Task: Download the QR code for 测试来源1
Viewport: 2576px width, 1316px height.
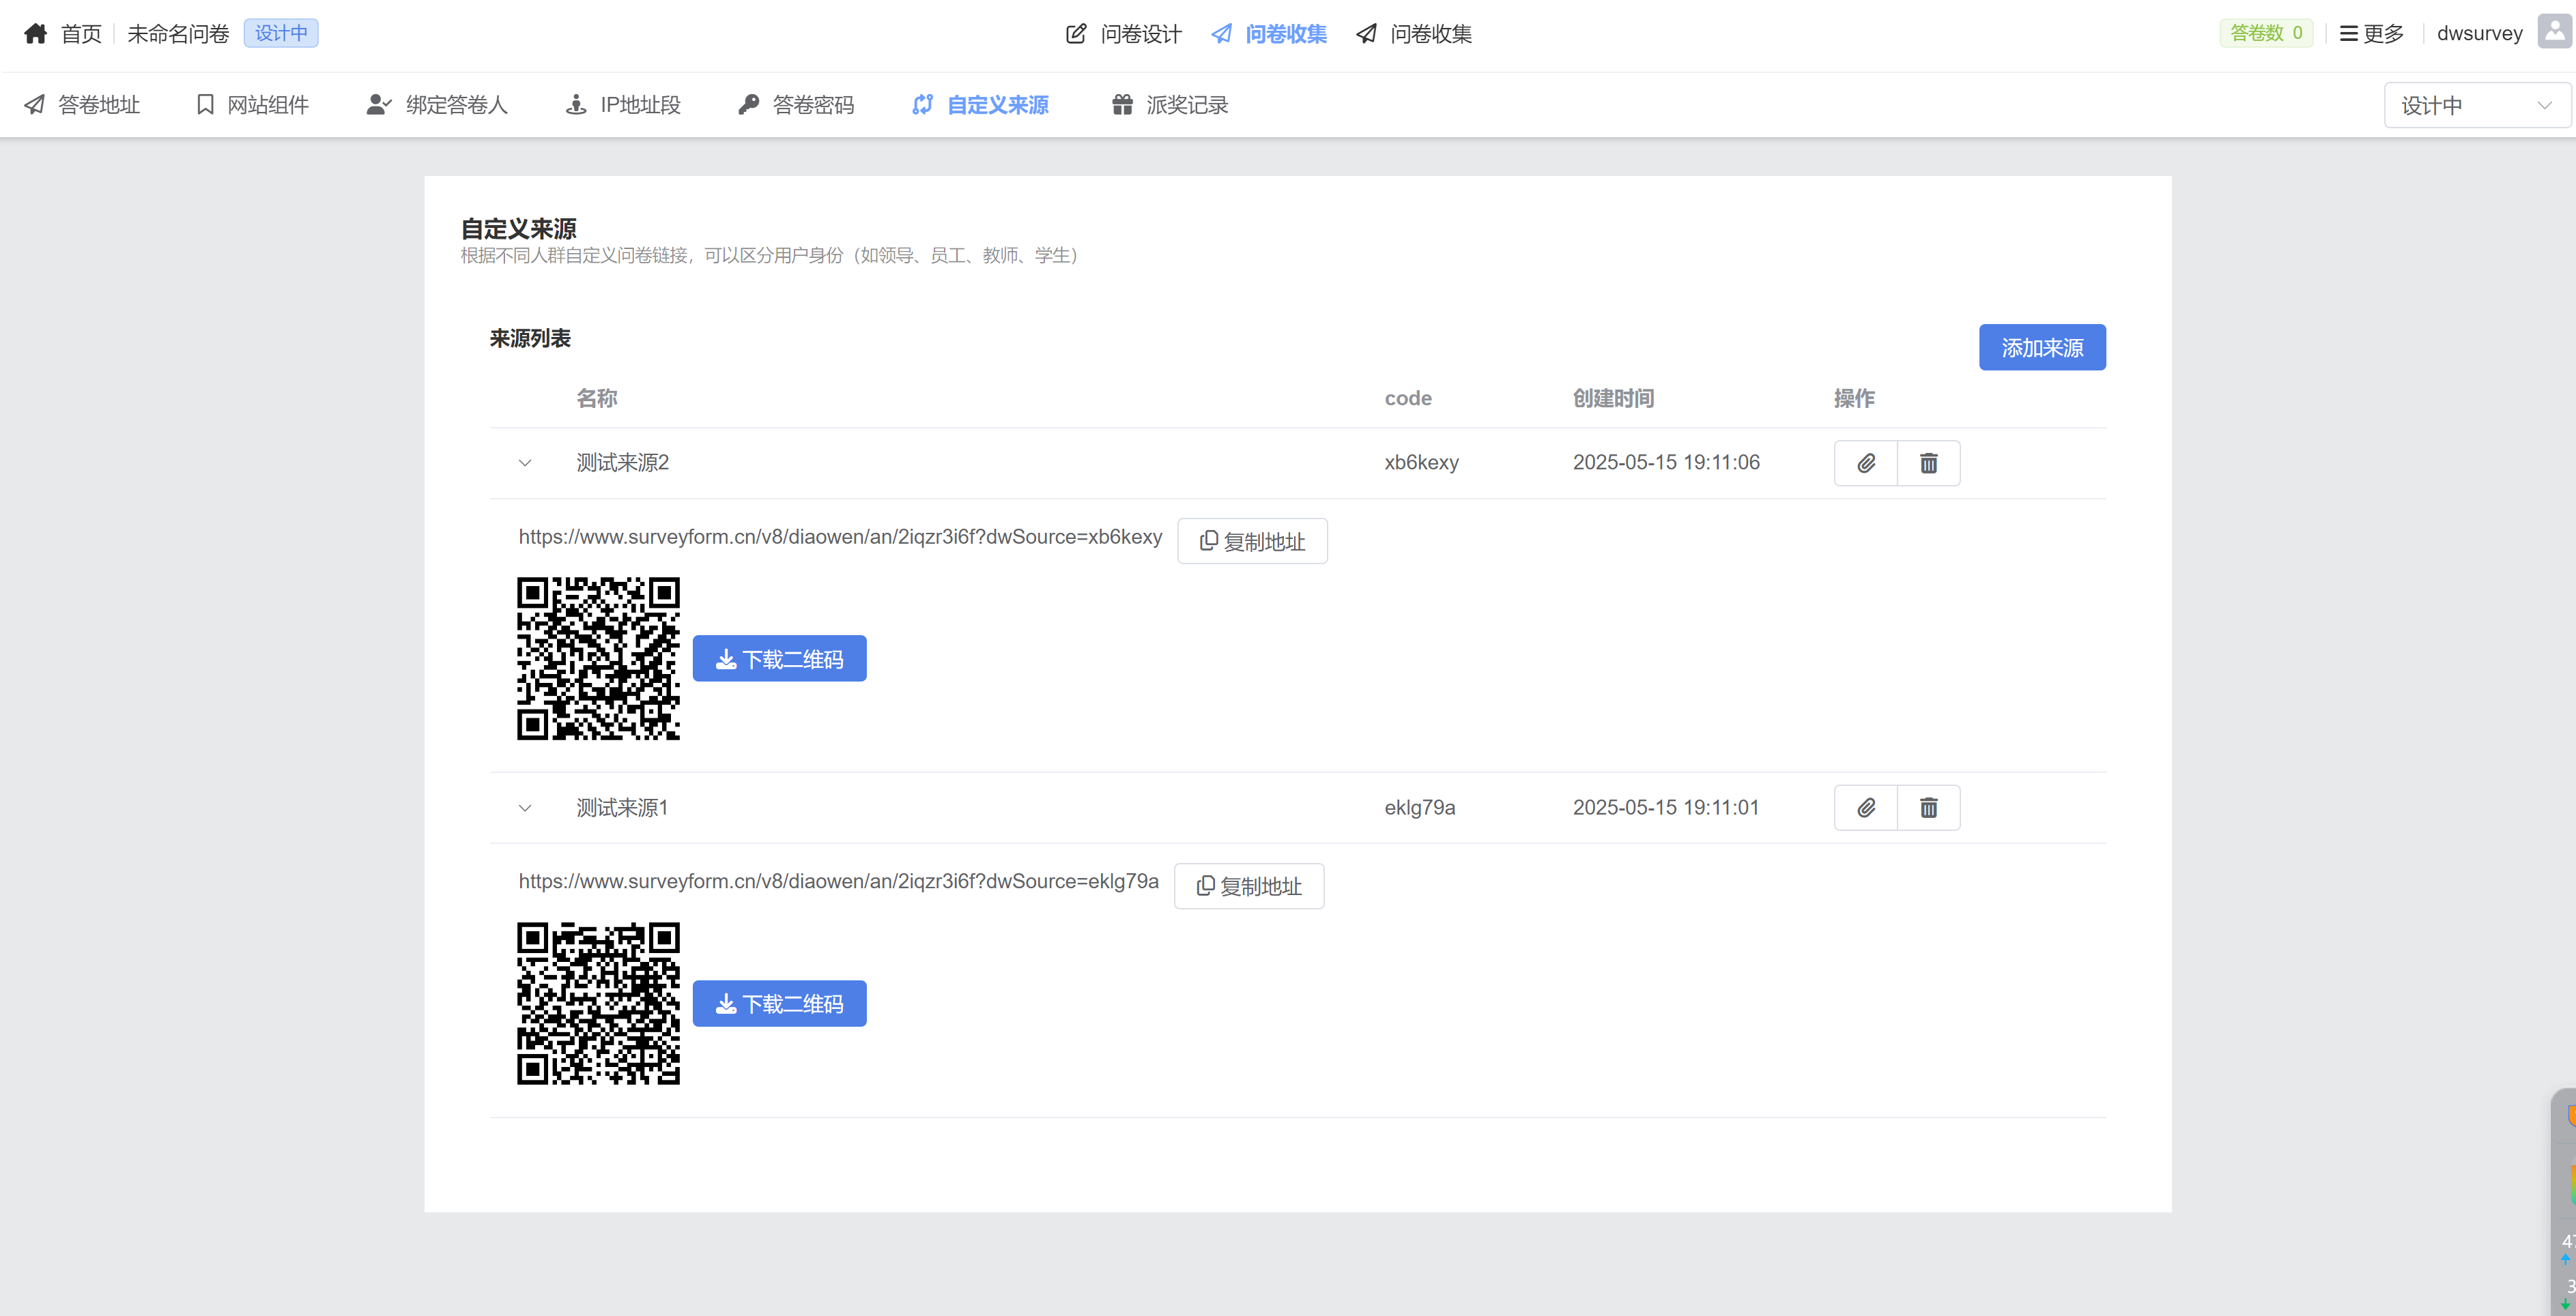Action: [779, 1004]
